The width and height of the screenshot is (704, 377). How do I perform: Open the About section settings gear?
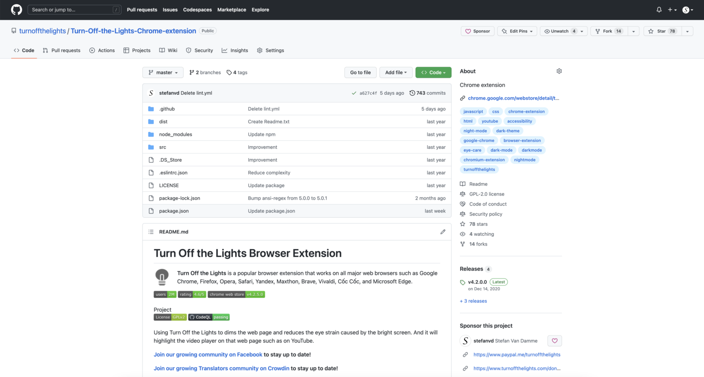pyautogui.click(x=559, y=71)
